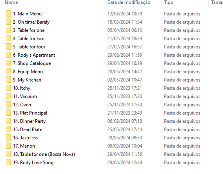Choose the 13. Plat Principal folder
The image size is (223, 174).
[x=30, y=113]
